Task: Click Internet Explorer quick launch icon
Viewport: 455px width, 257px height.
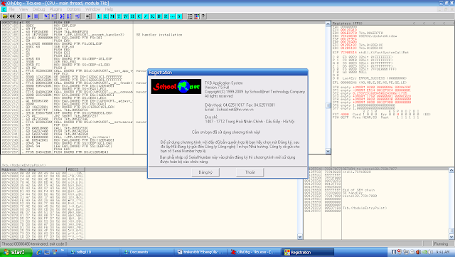Action: coord(39,252)
